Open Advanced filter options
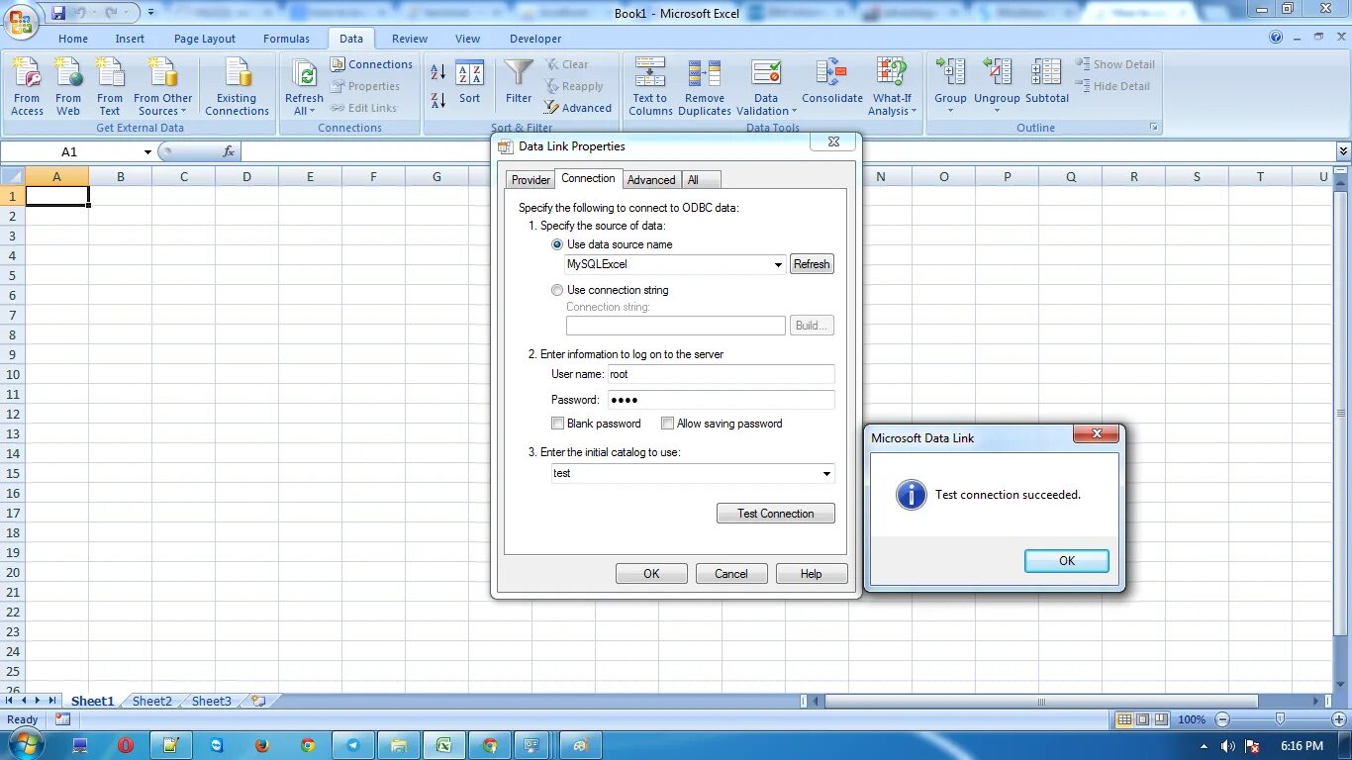The width and height of the screenshot is (1352, 760). [x=578, y=108]
